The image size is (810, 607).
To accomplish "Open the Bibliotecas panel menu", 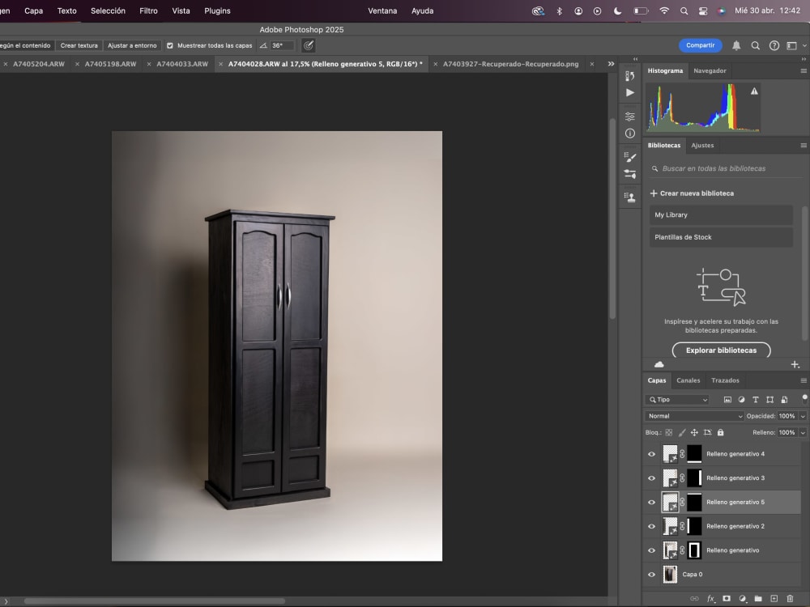I will pos(804,146).
